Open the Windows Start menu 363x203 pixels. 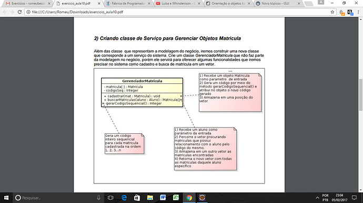(6, 198)
